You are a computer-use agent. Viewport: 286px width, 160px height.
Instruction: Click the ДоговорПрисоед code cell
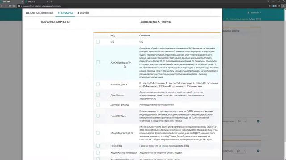(x=119, y=105)
